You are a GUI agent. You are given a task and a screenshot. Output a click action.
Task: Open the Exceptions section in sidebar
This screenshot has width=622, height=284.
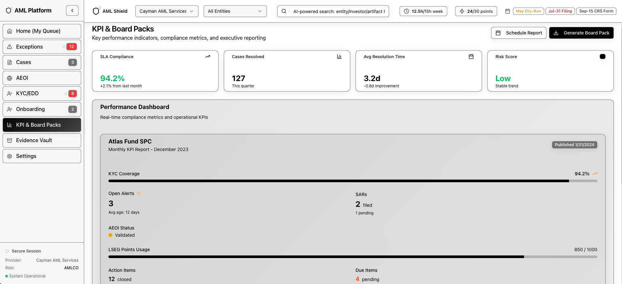(42, 47)
